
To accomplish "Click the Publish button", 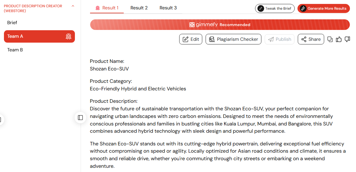I will [280, 39].
